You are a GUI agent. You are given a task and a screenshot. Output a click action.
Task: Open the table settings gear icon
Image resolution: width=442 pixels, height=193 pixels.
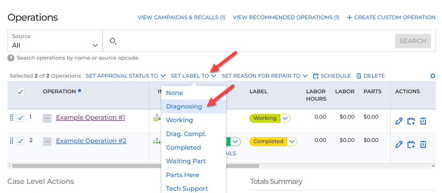point(433,76)
